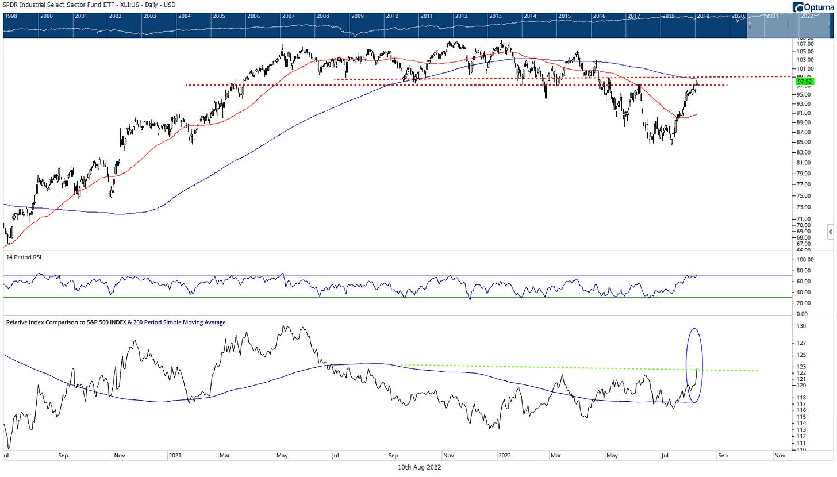Viewport: 837px width, 477px height.
Task: Select the chart title SPDR Industrial Select Sector Fund ETF
Action: click(59, 5)
